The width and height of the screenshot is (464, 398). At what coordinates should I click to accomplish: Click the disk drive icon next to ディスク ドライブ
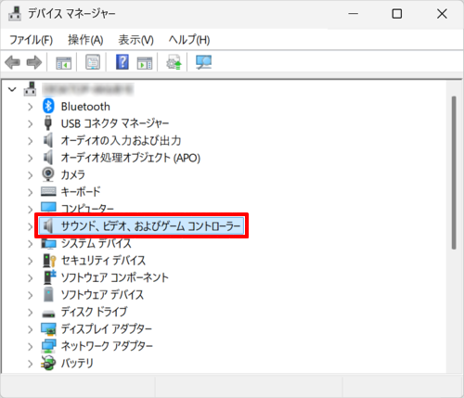point(48,314)
